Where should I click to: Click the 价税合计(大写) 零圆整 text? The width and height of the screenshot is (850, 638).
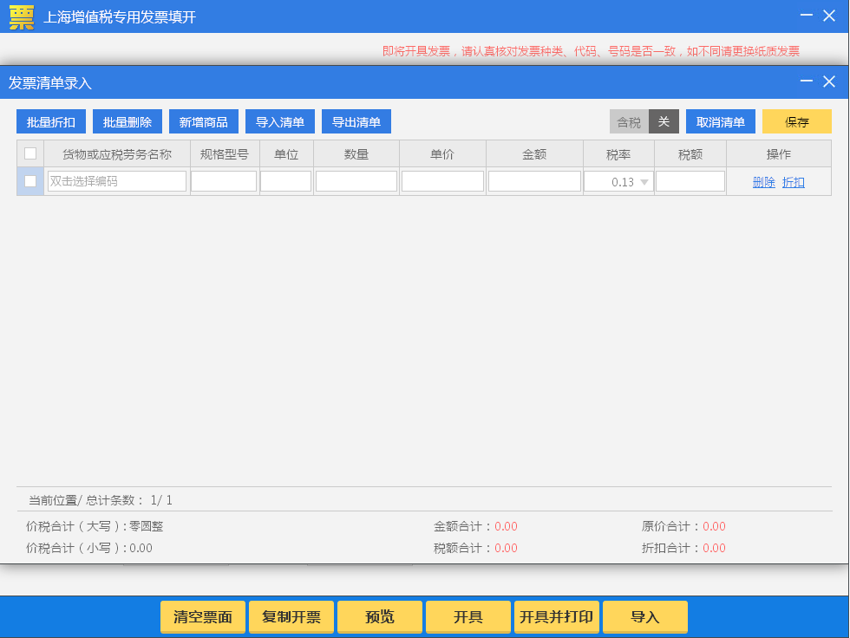tap(95, 526)
